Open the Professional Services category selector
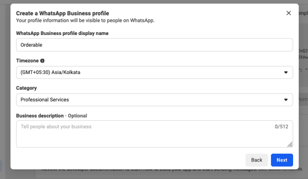This screenshot has width=308, height=179. [x=149, y=100]
